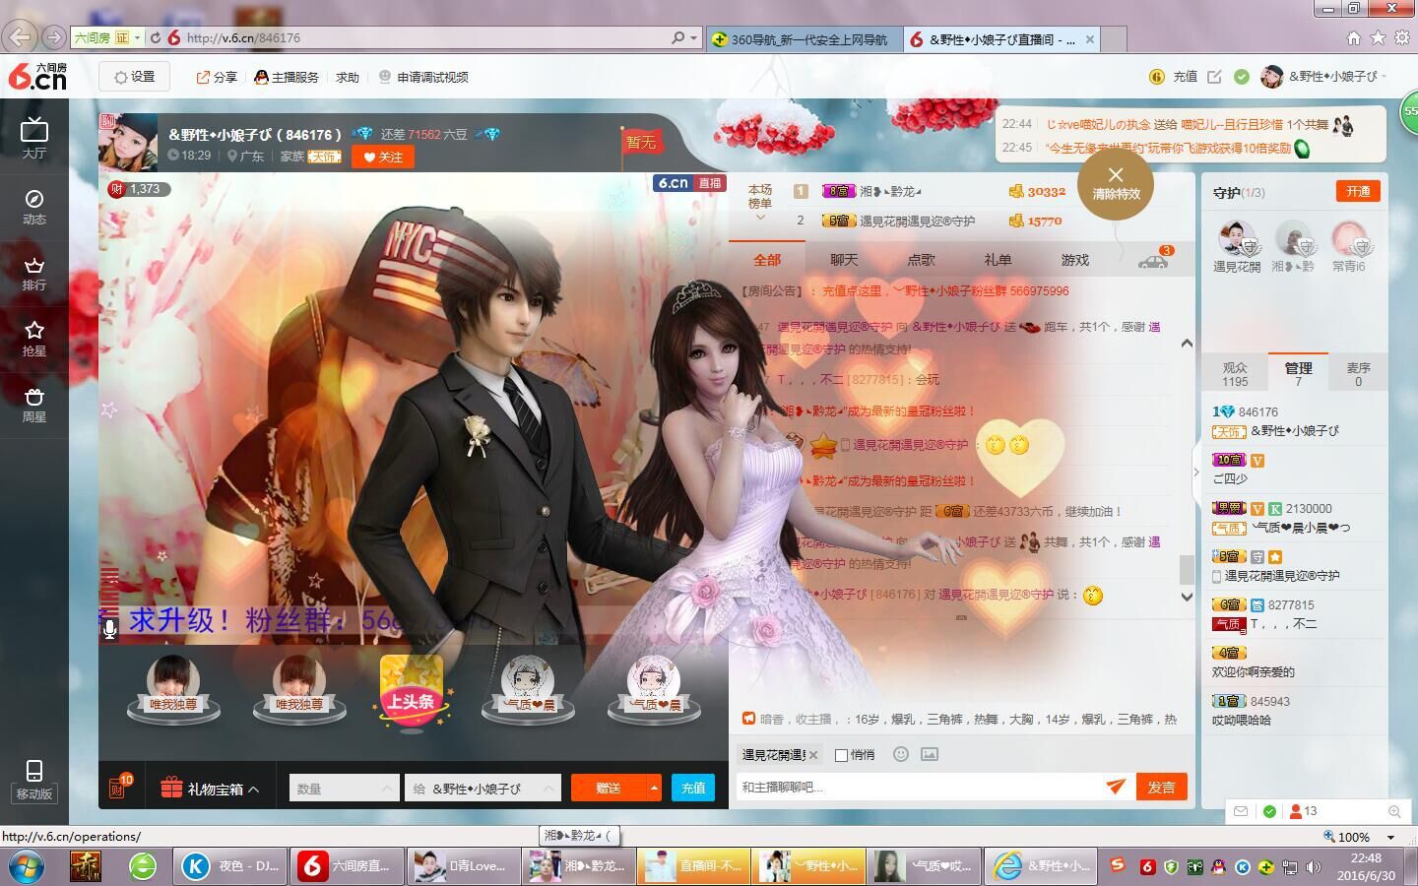Open the 赠送 button dropdown arrow
This screenshot has height=886, width=1418.
click(654, 788)
